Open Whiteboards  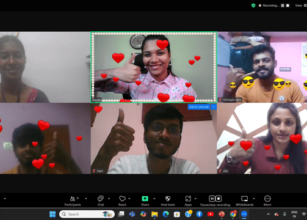coord(245,201)
